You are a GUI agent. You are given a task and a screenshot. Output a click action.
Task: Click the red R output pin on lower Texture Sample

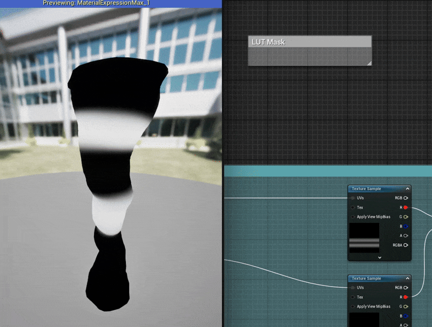click(406, 297)
